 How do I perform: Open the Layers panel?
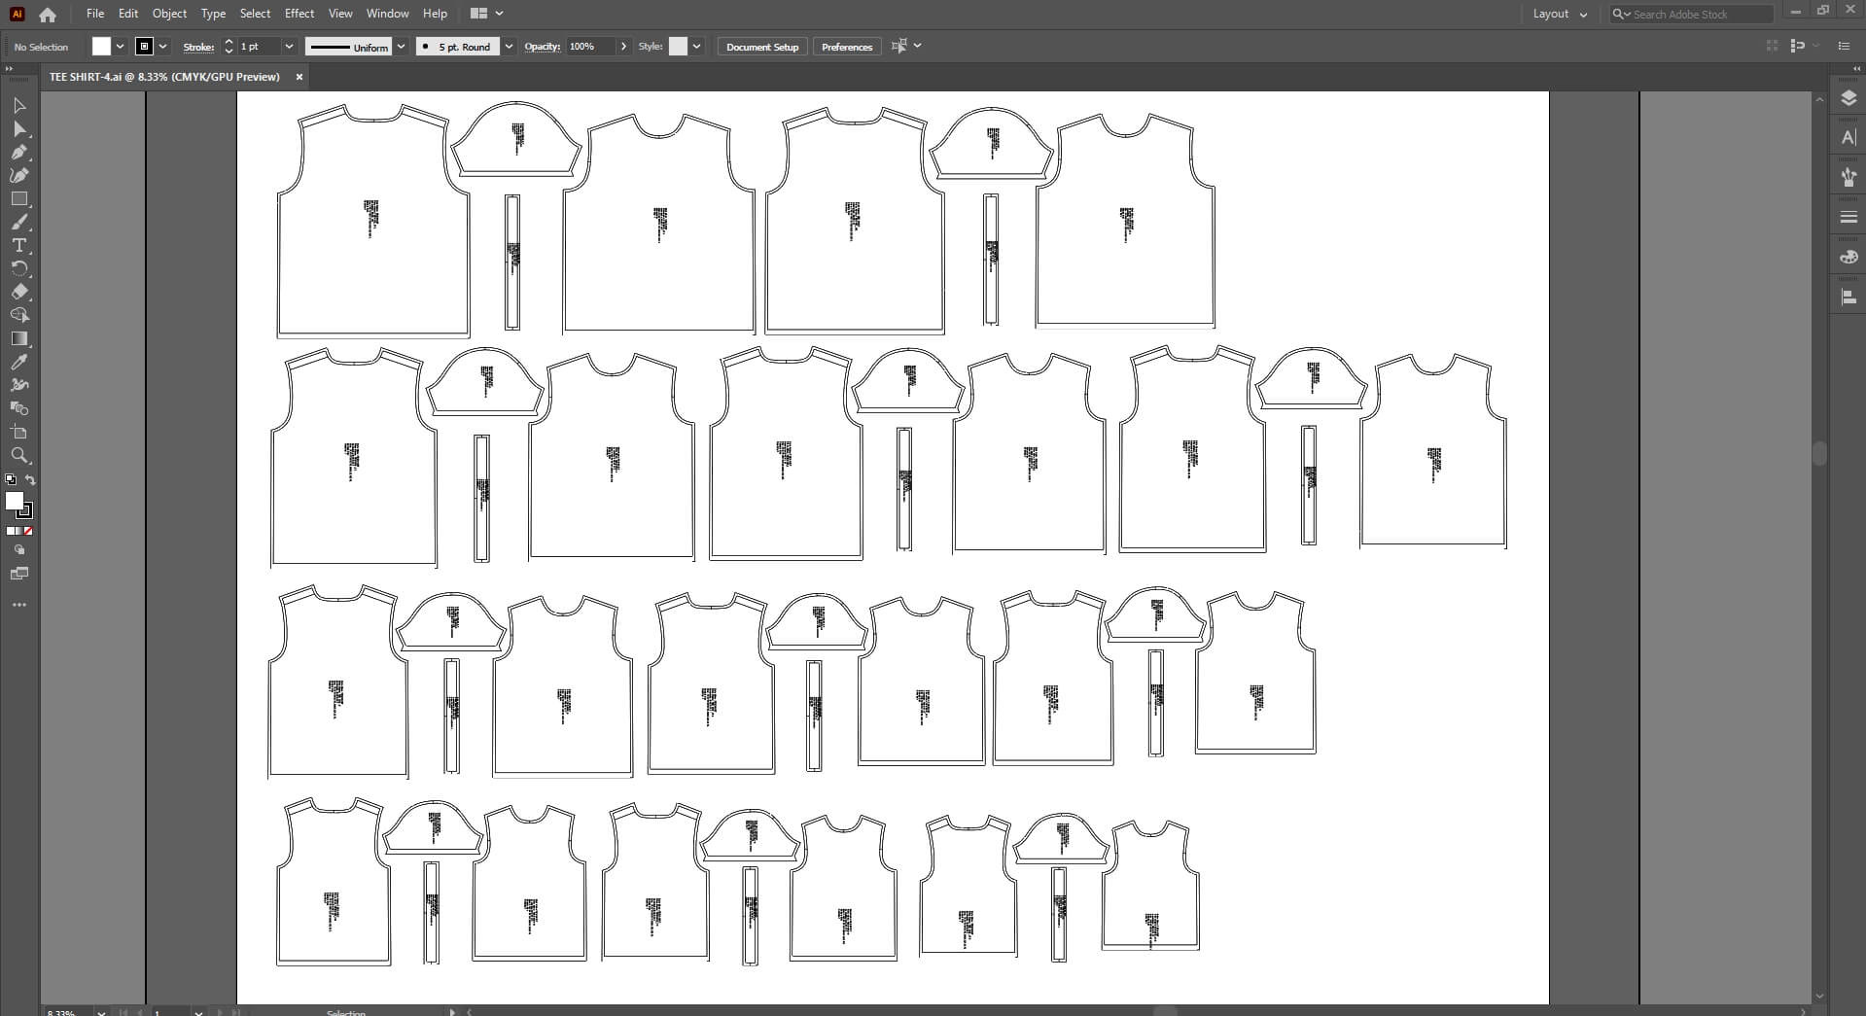point(1848,98)
